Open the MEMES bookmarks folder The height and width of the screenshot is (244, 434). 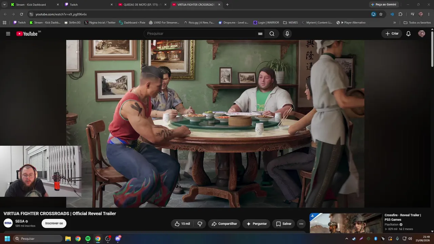coord(291,23)
